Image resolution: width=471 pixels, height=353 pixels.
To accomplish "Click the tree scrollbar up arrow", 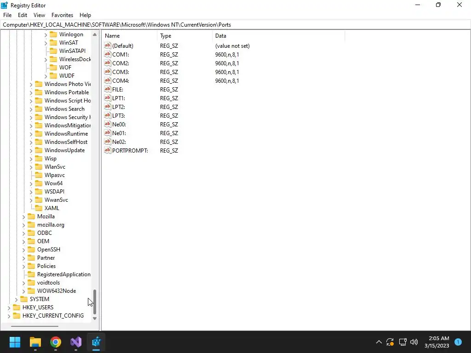I will click(95, 34).
